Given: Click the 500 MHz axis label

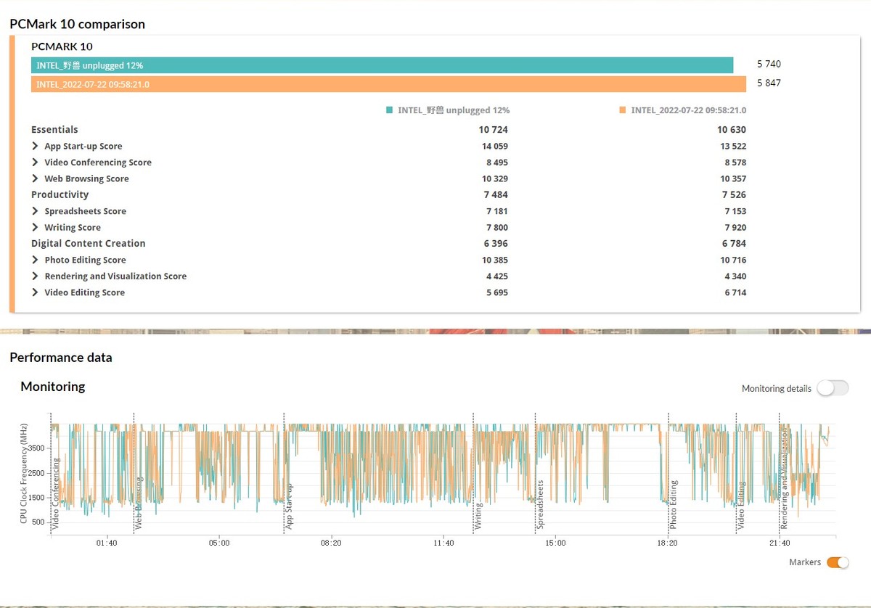Looking at the screenshot, I should point(40,522).
